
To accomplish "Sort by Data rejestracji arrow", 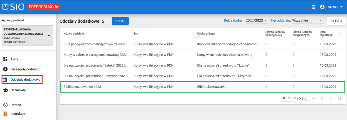I will (340, 34).
